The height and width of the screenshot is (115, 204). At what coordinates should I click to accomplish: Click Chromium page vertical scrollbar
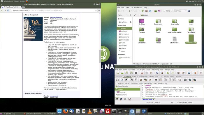[x=100, y=56]
